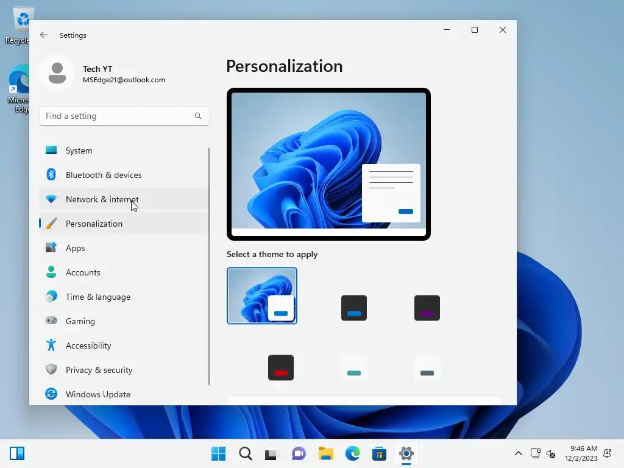Click the Privacy & security shield icon
This screenshot has height=468, width=624.
(51, 369)
